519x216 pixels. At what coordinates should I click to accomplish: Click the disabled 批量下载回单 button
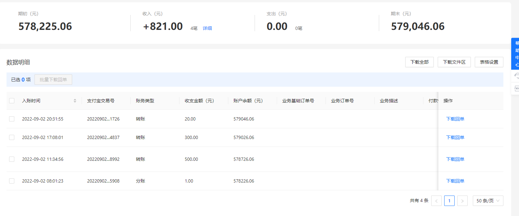pos(53,80)
